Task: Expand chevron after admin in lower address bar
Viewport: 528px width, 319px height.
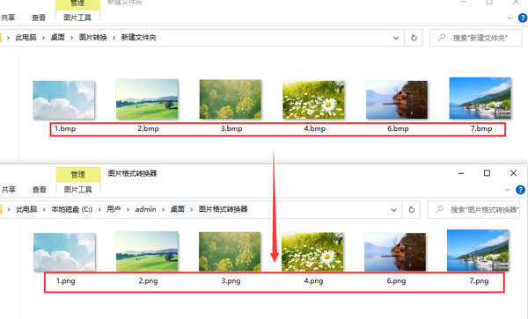Action: point(163,210)
